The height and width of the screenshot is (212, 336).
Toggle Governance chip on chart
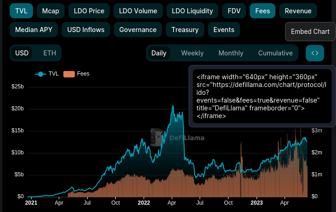(x=138, y=30)
